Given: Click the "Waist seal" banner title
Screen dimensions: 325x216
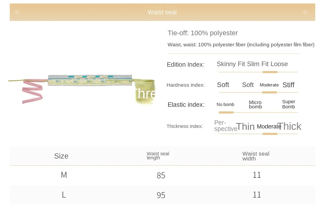Looking at the screenshot, I should [x=162, y=12].
